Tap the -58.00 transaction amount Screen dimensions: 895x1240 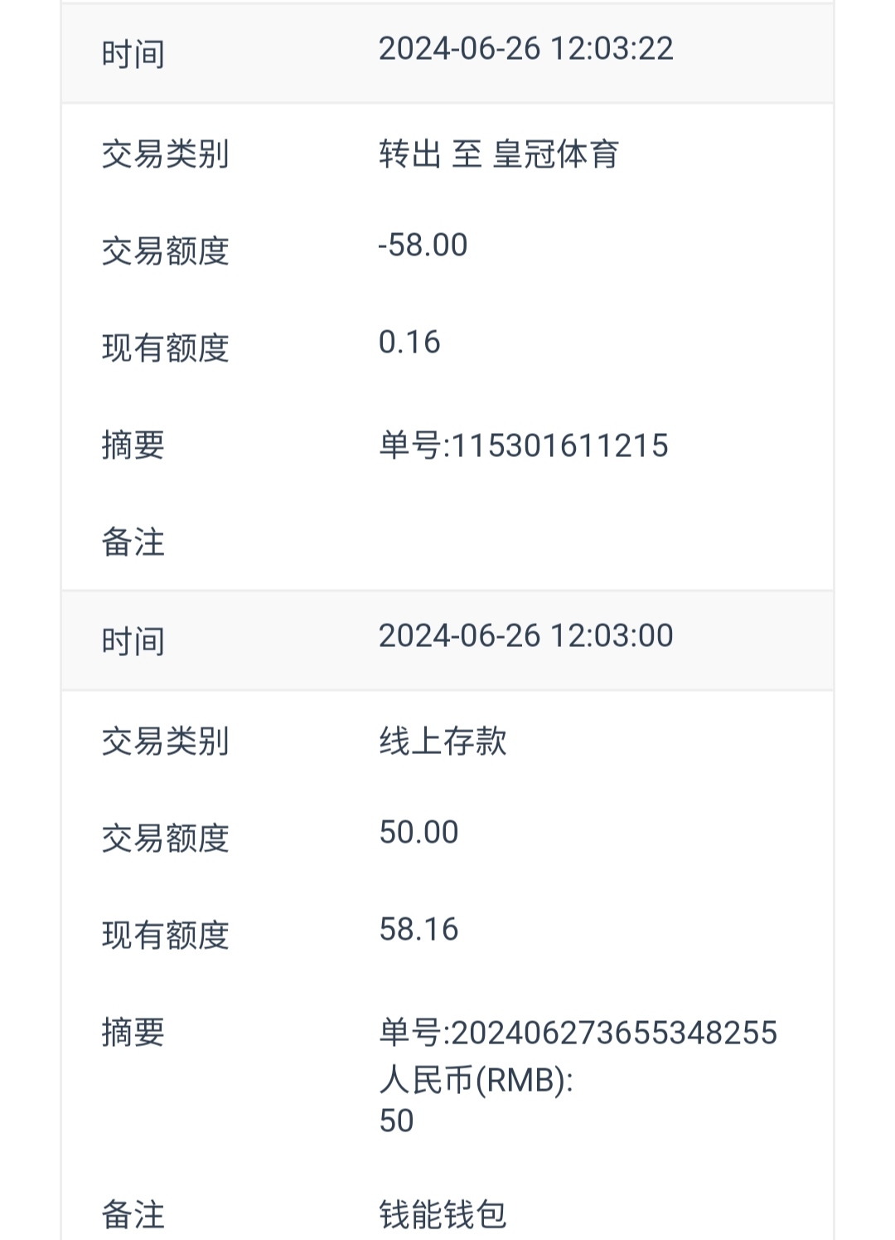point(423,246)
